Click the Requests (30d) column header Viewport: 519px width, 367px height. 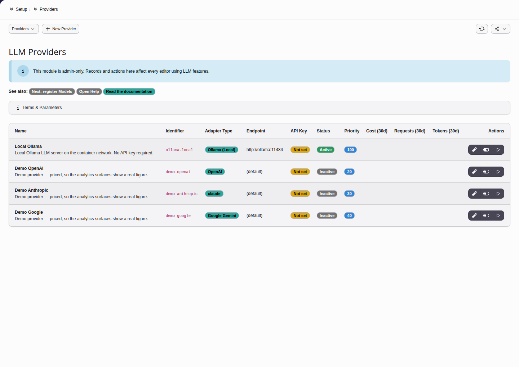410,131
